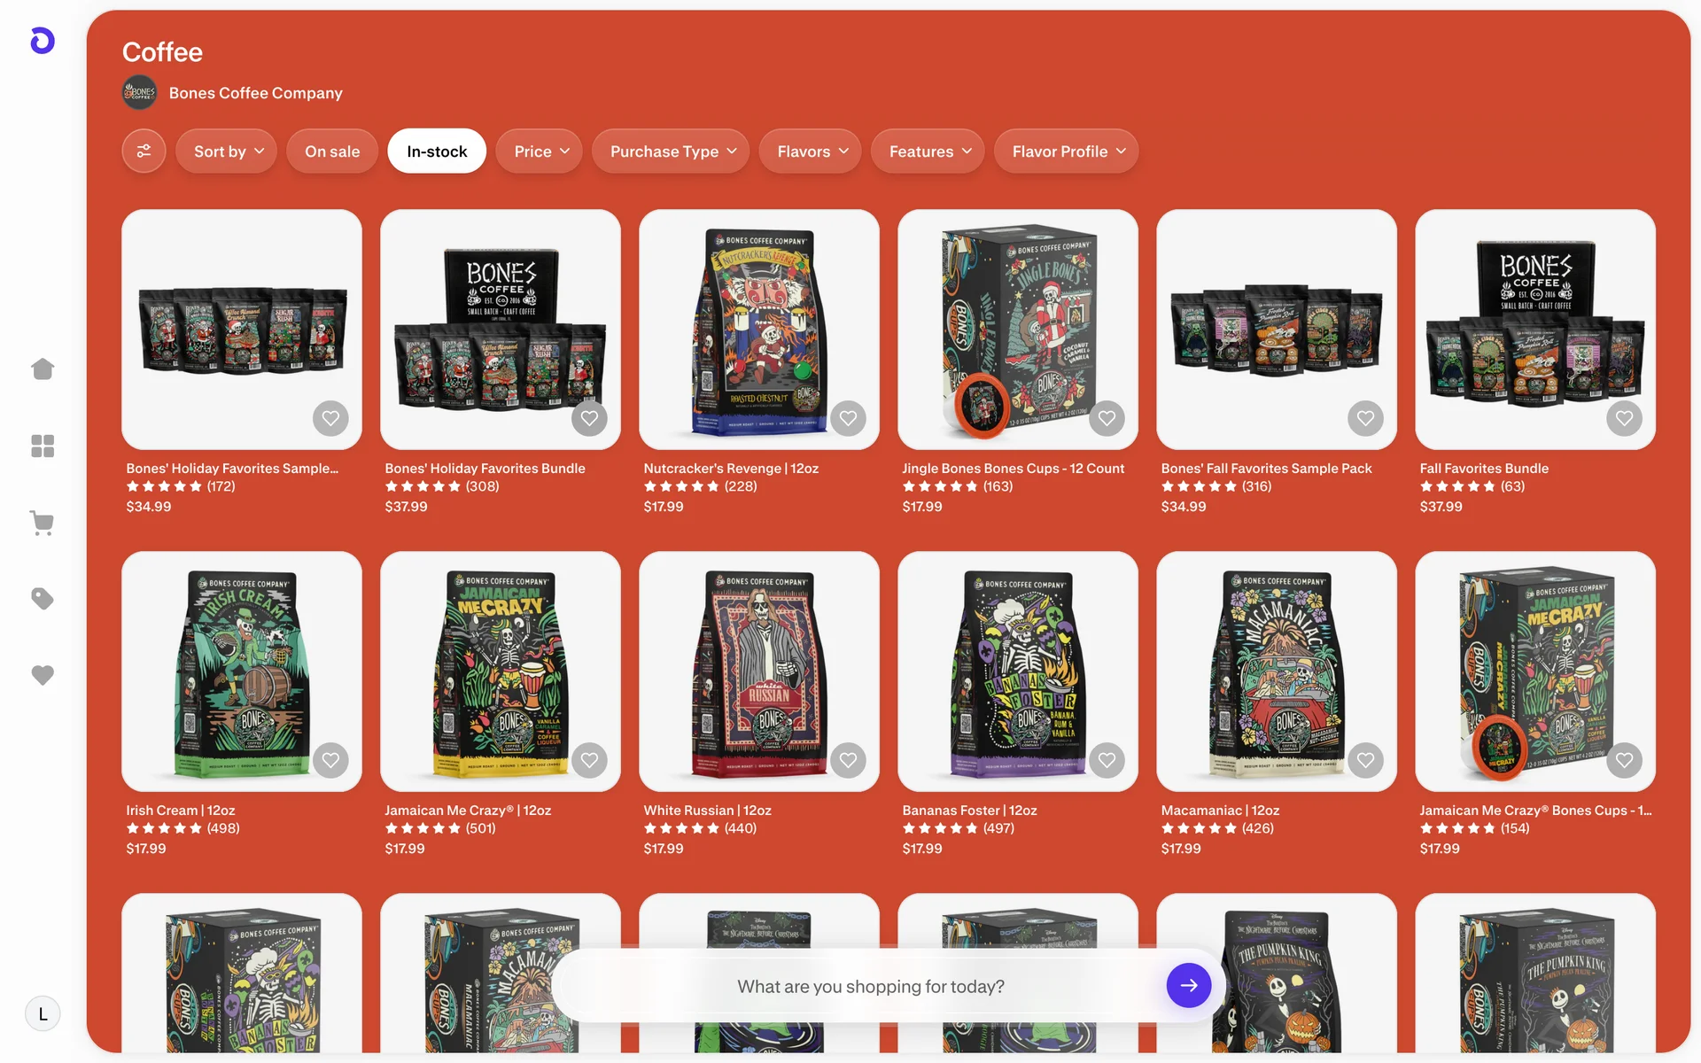Open the Purchase Type dropdown
Image resolution: width=1701 pixels, height=1063 pixels.
671,151
